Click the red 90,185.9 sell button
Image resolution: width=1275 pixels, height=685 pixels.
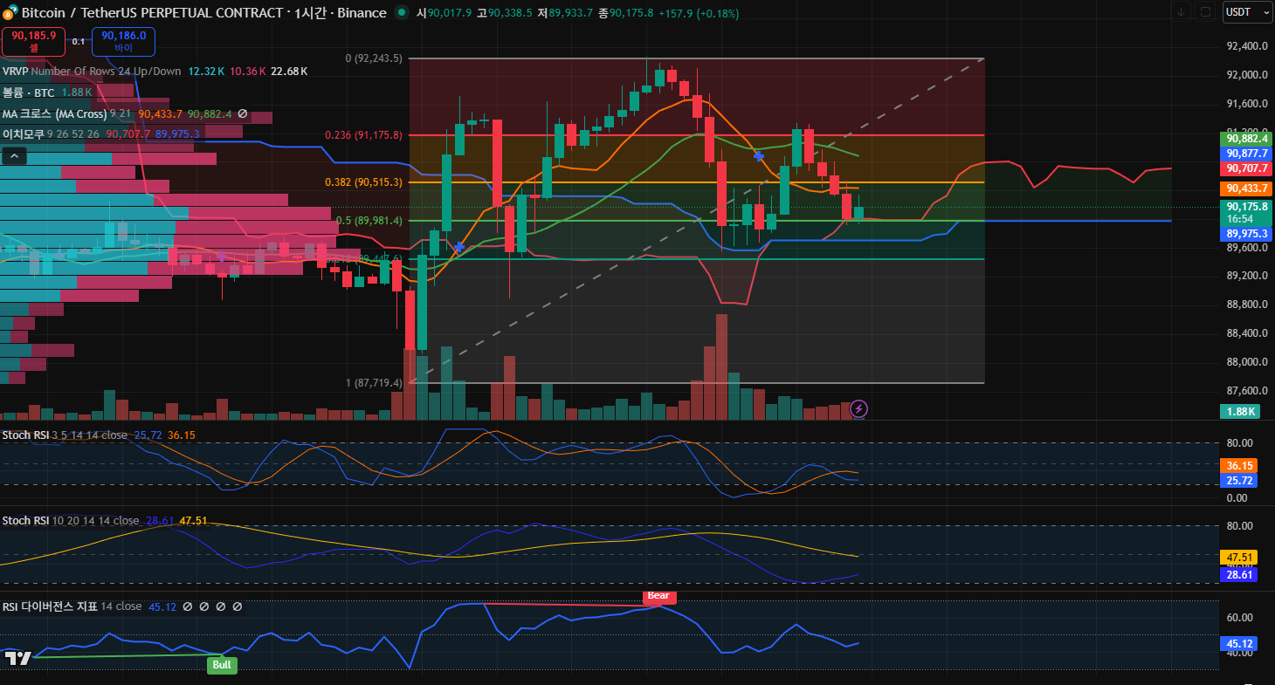(x=33, y=41)
